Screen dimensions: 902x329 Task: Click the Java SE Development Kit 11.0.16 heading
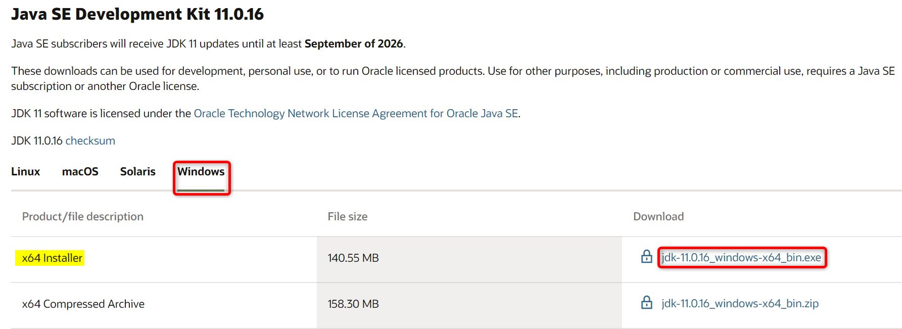[137, 14]
